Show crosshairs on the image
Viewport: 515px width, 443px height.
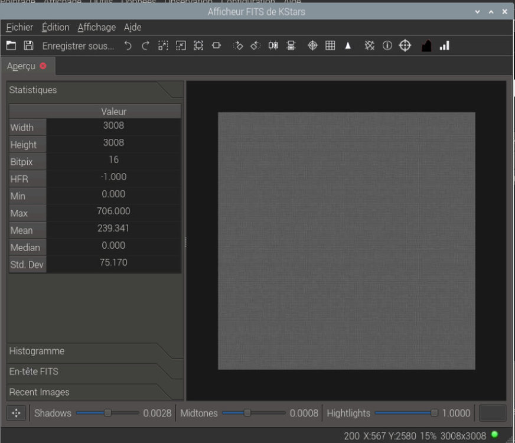pyautogui.click(x=312, y=45)
